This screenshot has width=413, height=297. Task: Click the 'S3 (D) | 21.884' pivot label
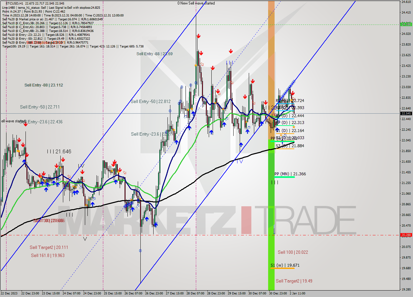[290, 146]
